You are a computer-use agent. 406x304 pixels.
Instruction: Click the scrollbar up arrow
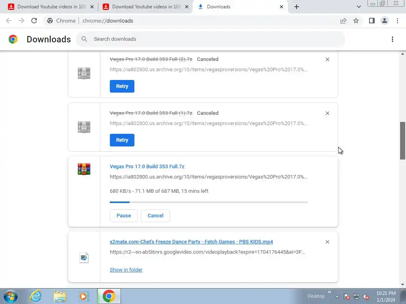pyautogui.click(x=403, y=54)
